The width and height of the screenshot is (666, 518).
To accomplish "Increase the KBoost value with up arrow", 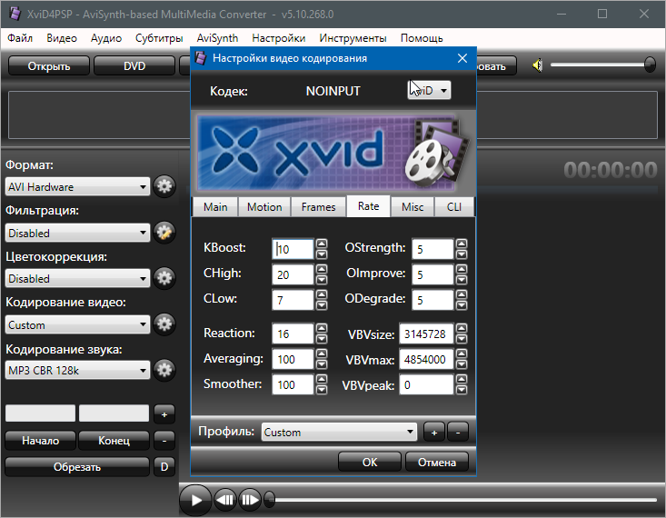I will [322, 244].
